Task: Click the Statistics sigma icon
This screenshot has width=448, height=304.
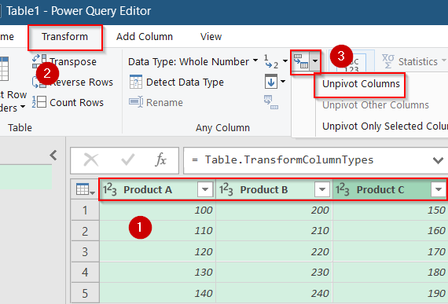Action: coord(388,61)
